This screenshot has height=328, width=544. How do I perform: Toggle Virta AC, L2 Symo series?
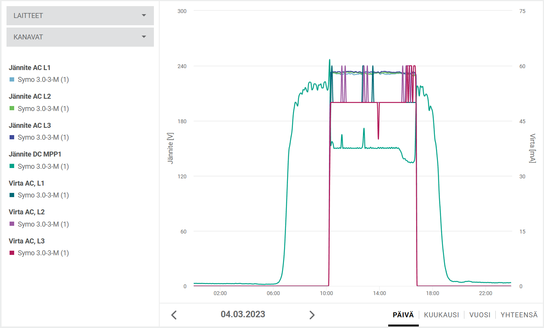(x=43, y=224)
